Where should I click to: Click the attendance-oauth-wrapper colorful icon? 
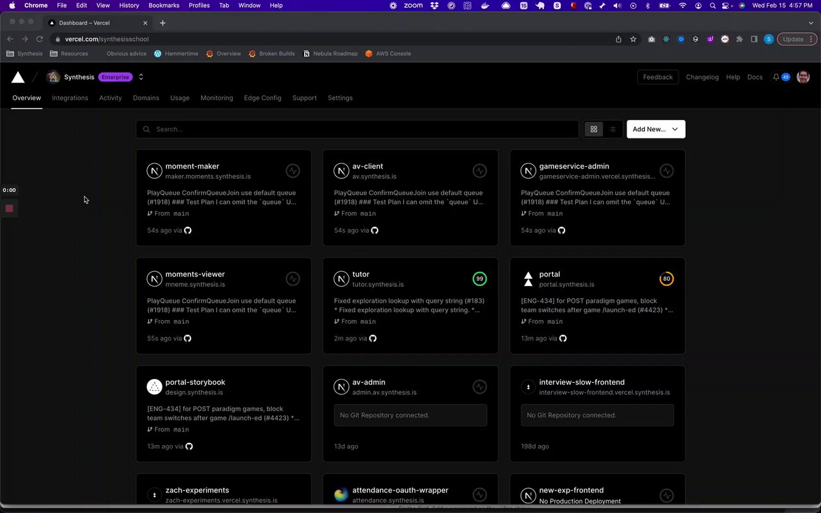[341, 494]
